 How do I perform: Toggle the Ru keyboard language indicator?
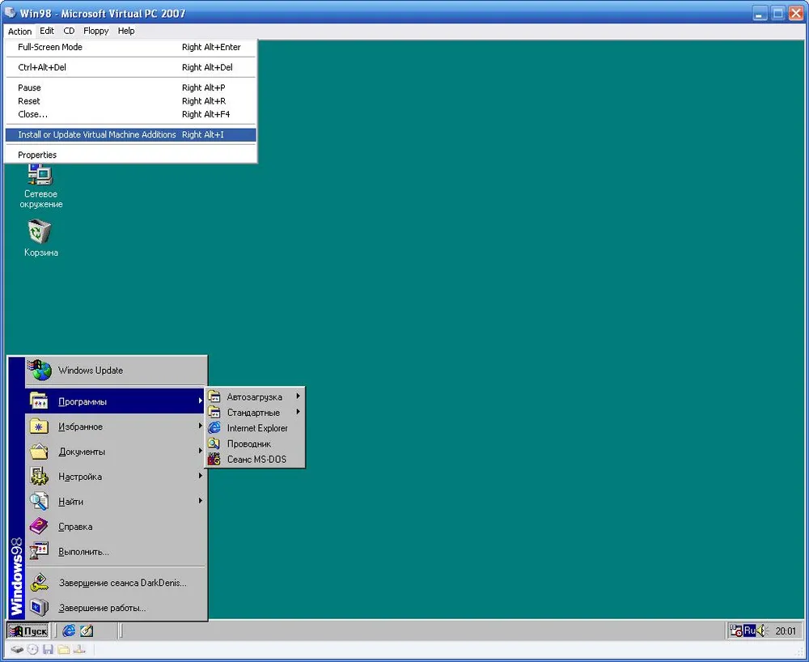tap(749, 630)
